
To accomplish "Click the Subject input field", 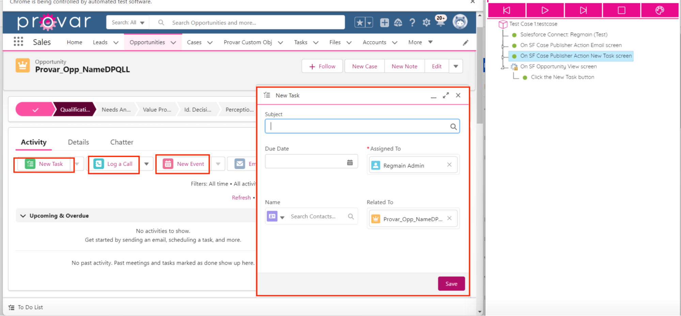I will click(362, 126).
